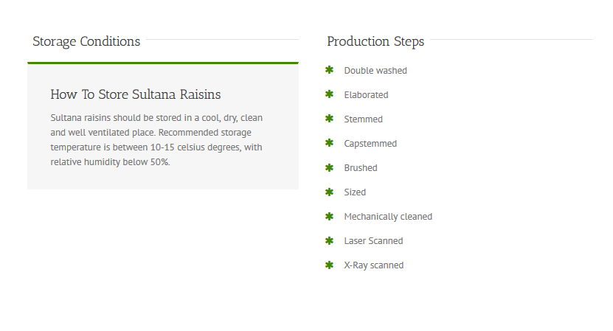
Task: Click the Sultana raisins storage description paragraph
Action: coord(156,140)
